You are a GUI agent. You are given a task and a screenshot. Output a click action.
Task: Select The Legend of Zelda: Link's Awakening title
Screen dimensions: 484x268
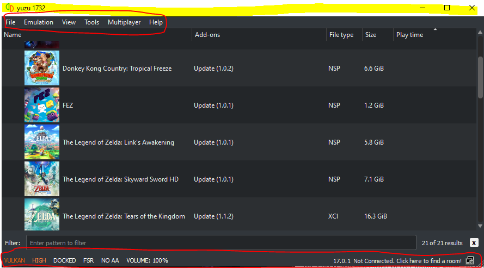tap(118, 142)
